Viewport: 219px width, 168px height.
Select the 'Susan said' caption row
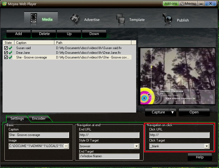click(23, 48)
